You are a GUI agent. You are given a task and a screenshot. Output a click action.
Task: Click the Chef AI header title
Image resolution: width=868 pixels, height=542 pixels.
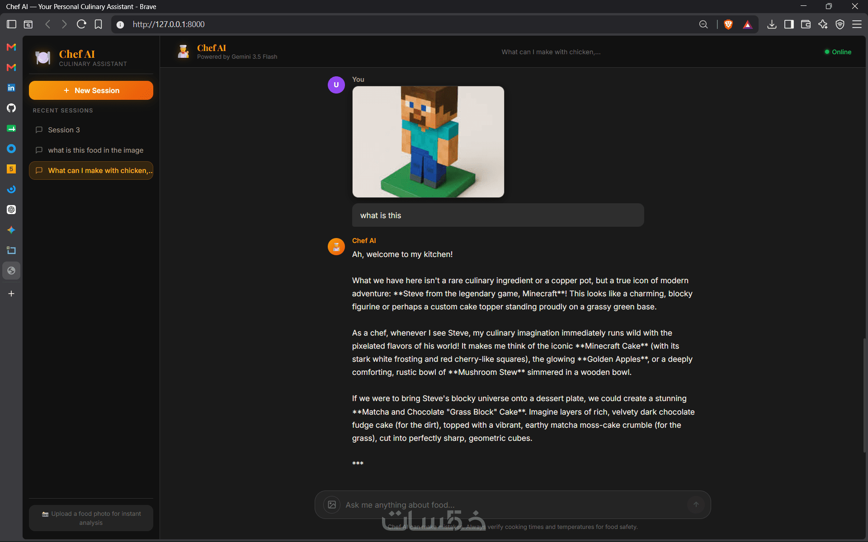(x=211, y=48)
